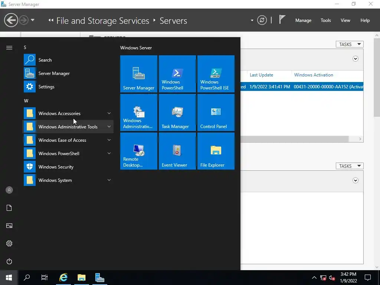Click the taskbar search icon

tap(27, 278)
